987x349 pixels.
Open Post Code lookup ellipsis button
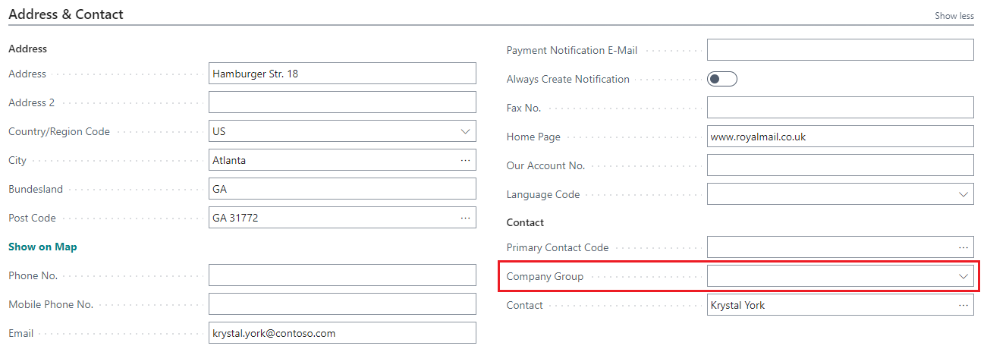click(465, 218)
